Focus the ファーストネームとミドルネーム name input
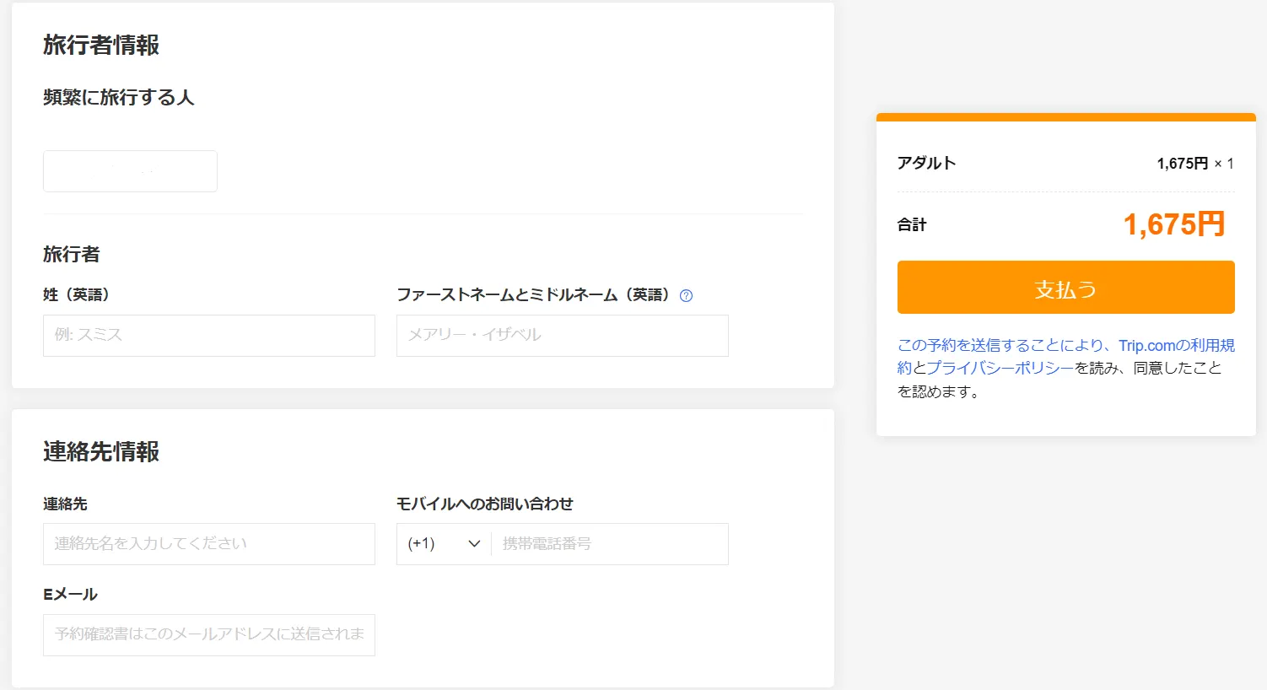Screen dimensions: 1267x690 pos(562,335)
